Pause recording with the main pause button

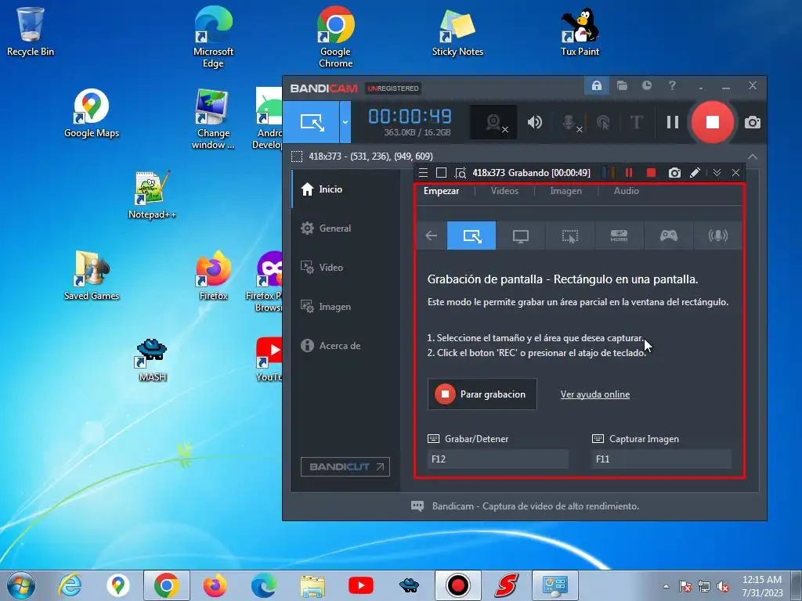tap(673, 122)
